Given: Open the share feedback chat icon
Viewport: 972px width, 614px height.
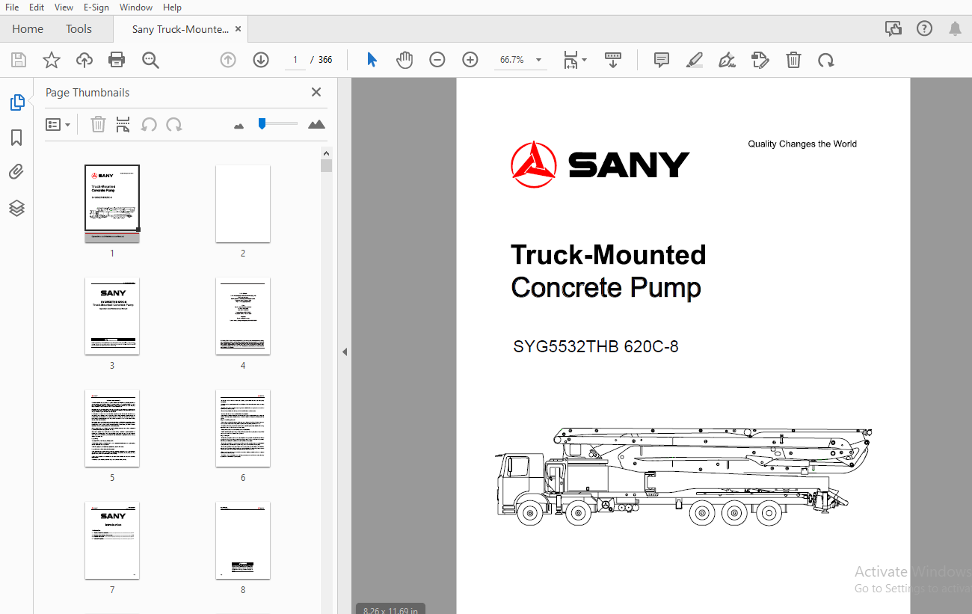Looking at the screenshot, I should pyautogui.click(x=893, y=28).
